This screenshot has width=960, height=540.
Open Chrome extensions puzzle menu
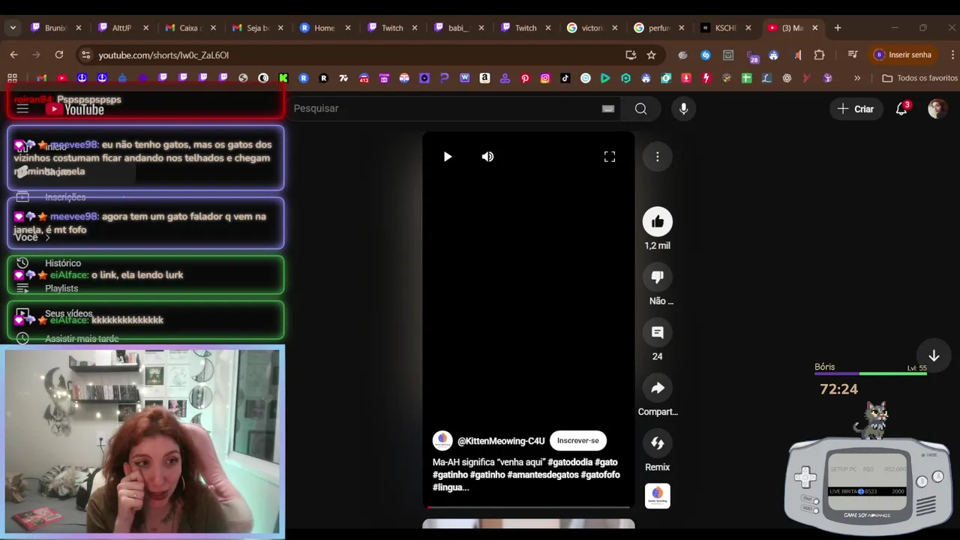click(819, 55)
